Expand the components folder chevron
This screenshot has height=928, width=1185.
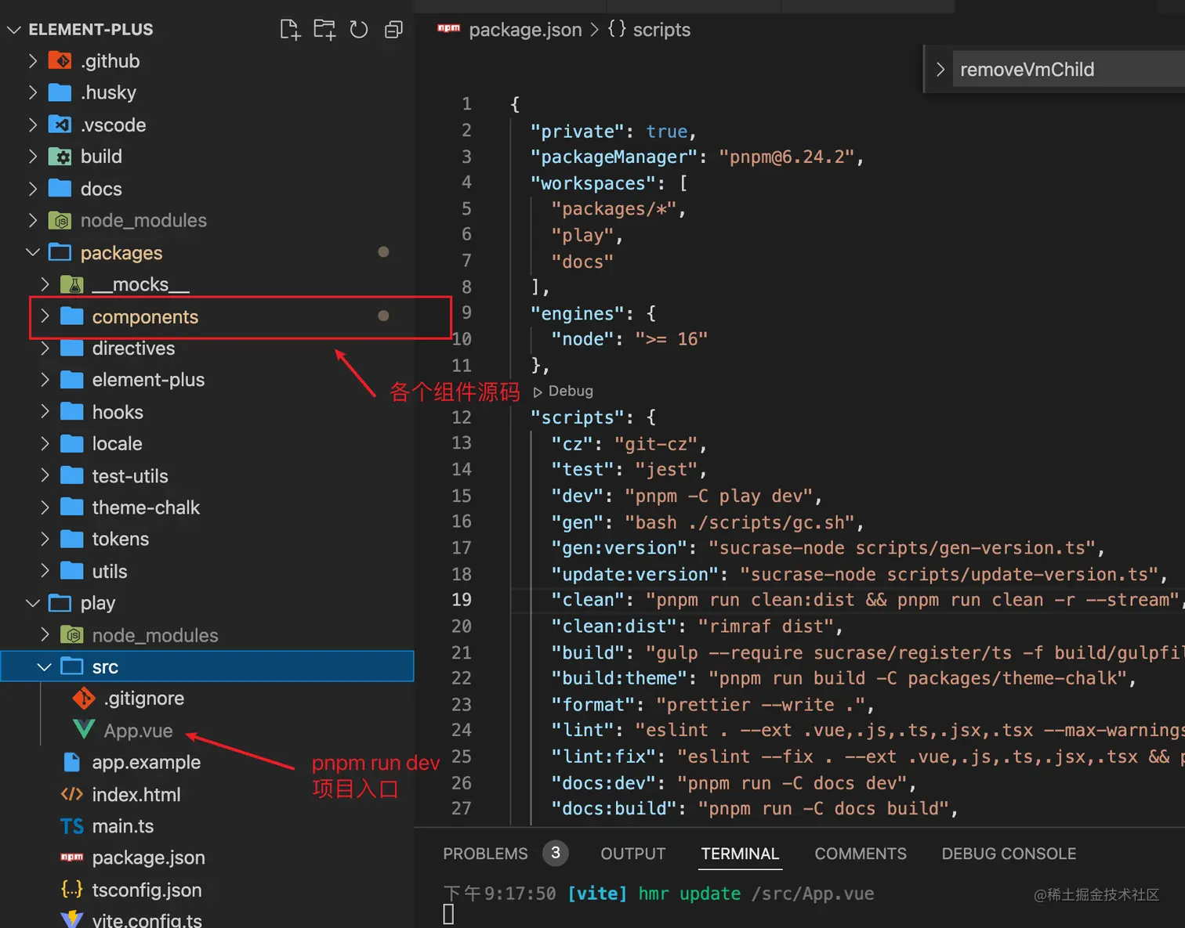pos(45,316)
